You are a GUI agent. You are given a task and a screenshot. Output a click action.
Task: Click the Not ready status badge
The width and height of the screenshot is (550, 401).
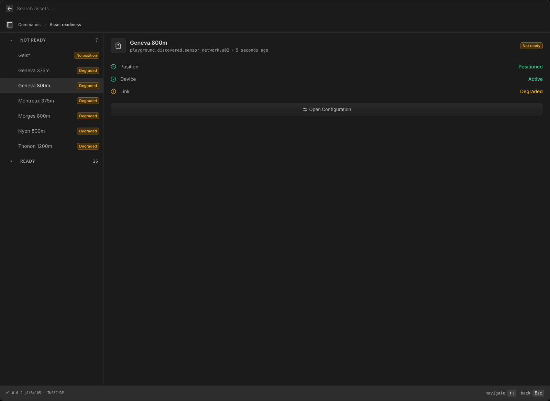[x=531, y=46]
